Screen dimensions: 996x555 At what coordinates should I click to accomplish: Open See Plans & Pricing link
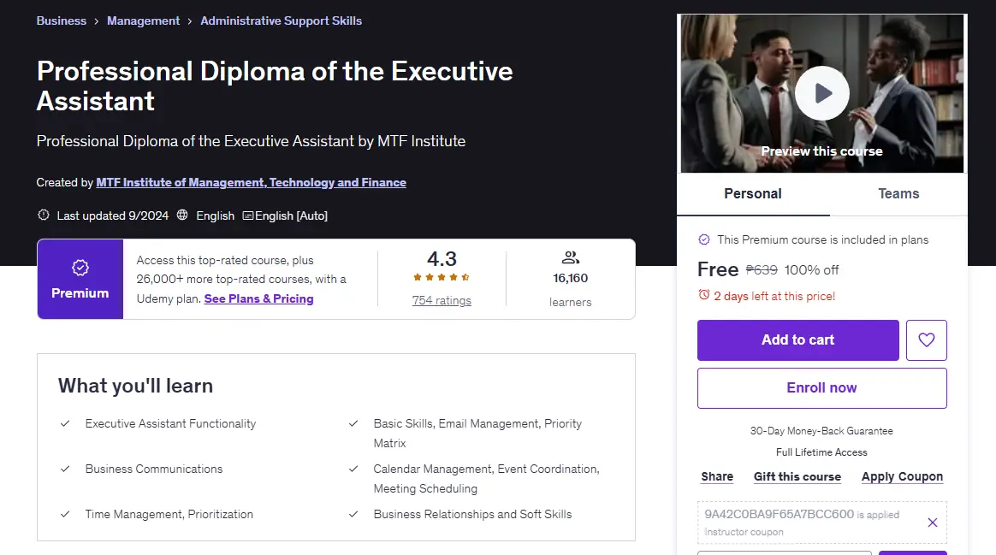(x=258, y=298)
